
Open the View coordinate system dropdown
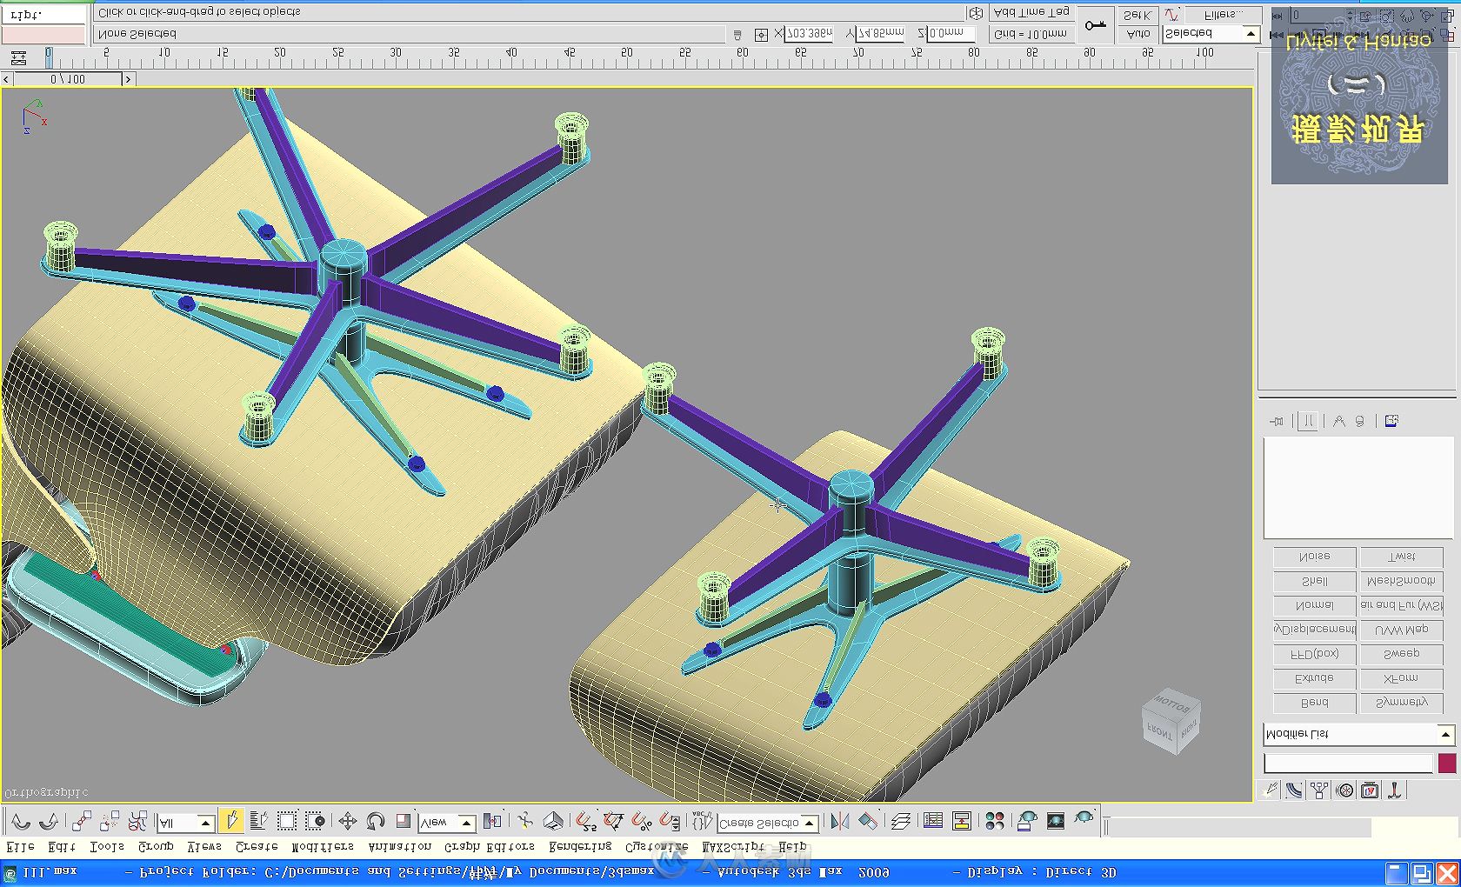point(447,823)
